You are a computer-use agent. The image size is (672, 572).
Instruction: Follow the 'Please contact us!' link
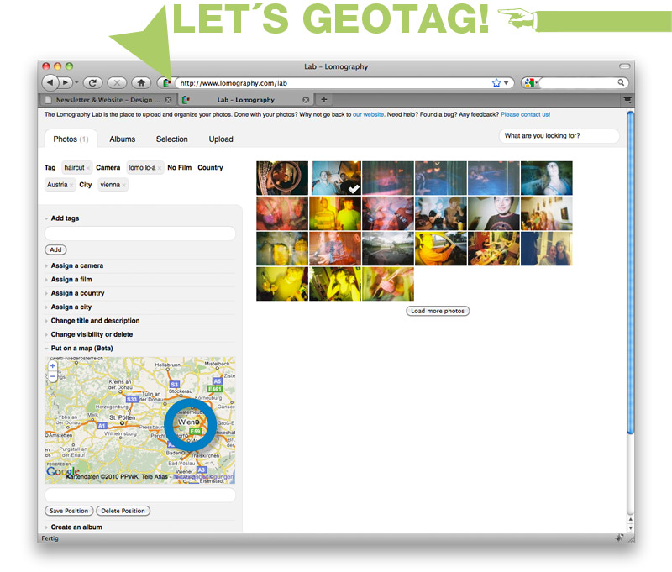[x=526, y=114]
